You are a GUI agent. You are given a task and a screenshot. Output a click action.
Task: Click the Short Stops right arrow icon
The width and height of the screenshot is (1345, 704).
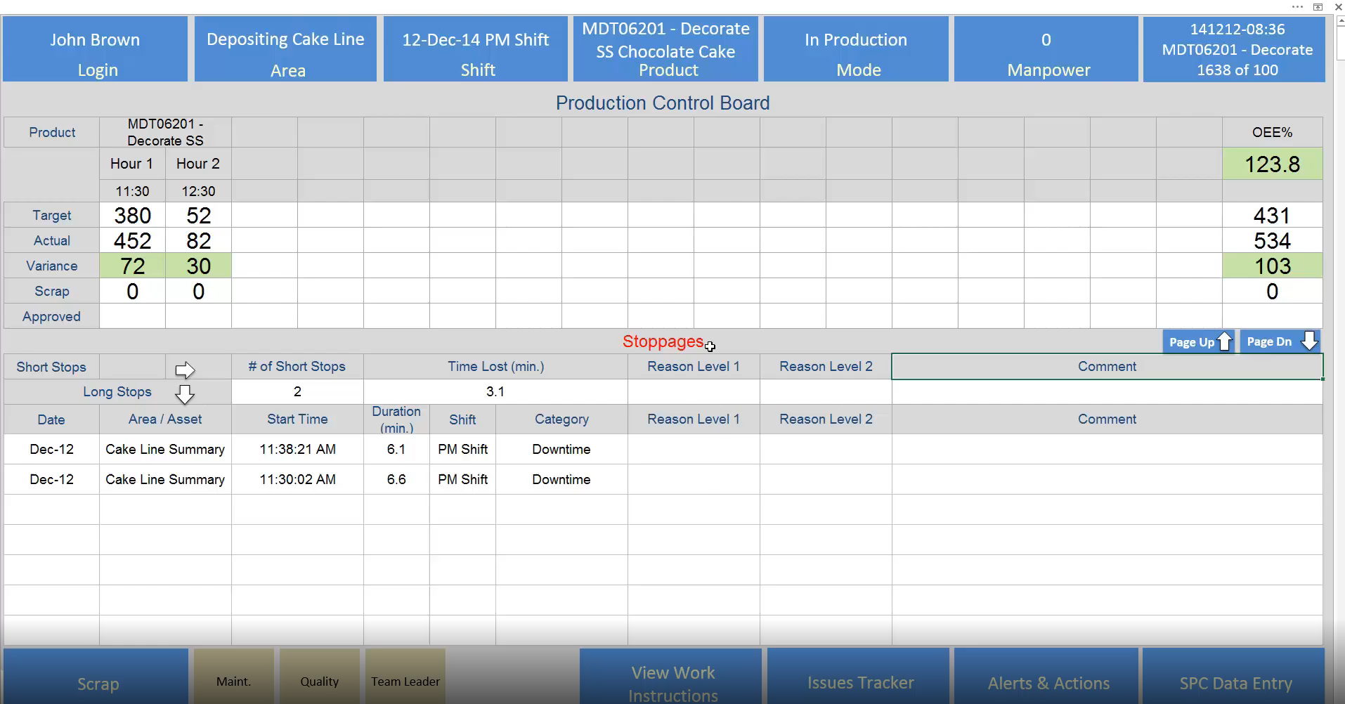pyautogui.click(x=185, y=370)
